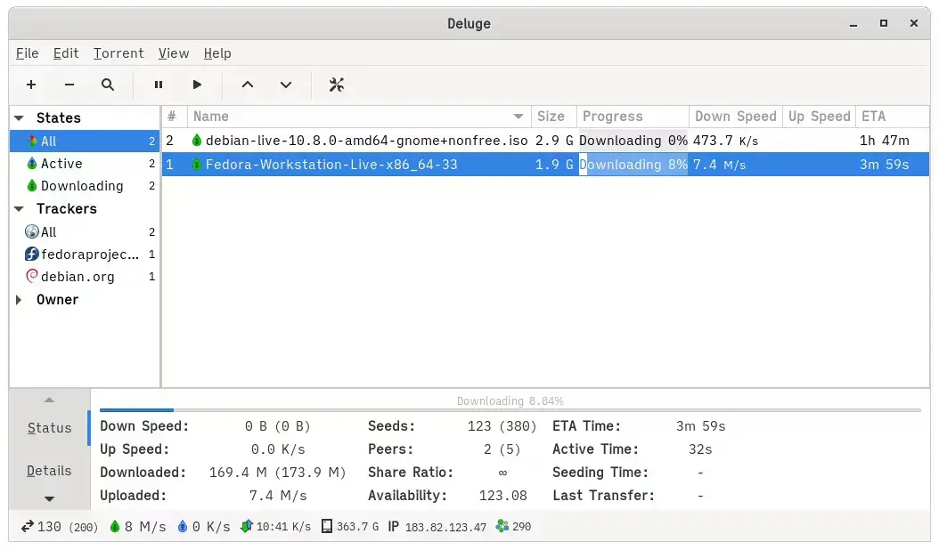The width and height of the screenshot is (939, 550).
Task: Click the Add torrent plus icon
Action: (31, 85)
